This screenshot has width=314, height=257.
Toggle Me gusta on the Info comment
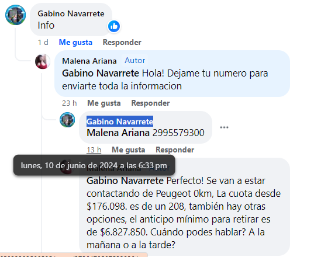75,43
